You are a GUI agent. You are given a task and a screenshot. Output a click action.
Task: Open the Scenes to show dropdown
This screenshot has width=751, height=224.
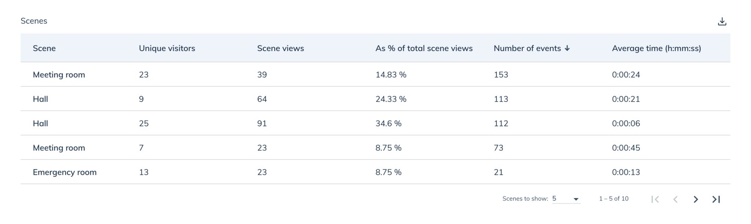point(566,199)
